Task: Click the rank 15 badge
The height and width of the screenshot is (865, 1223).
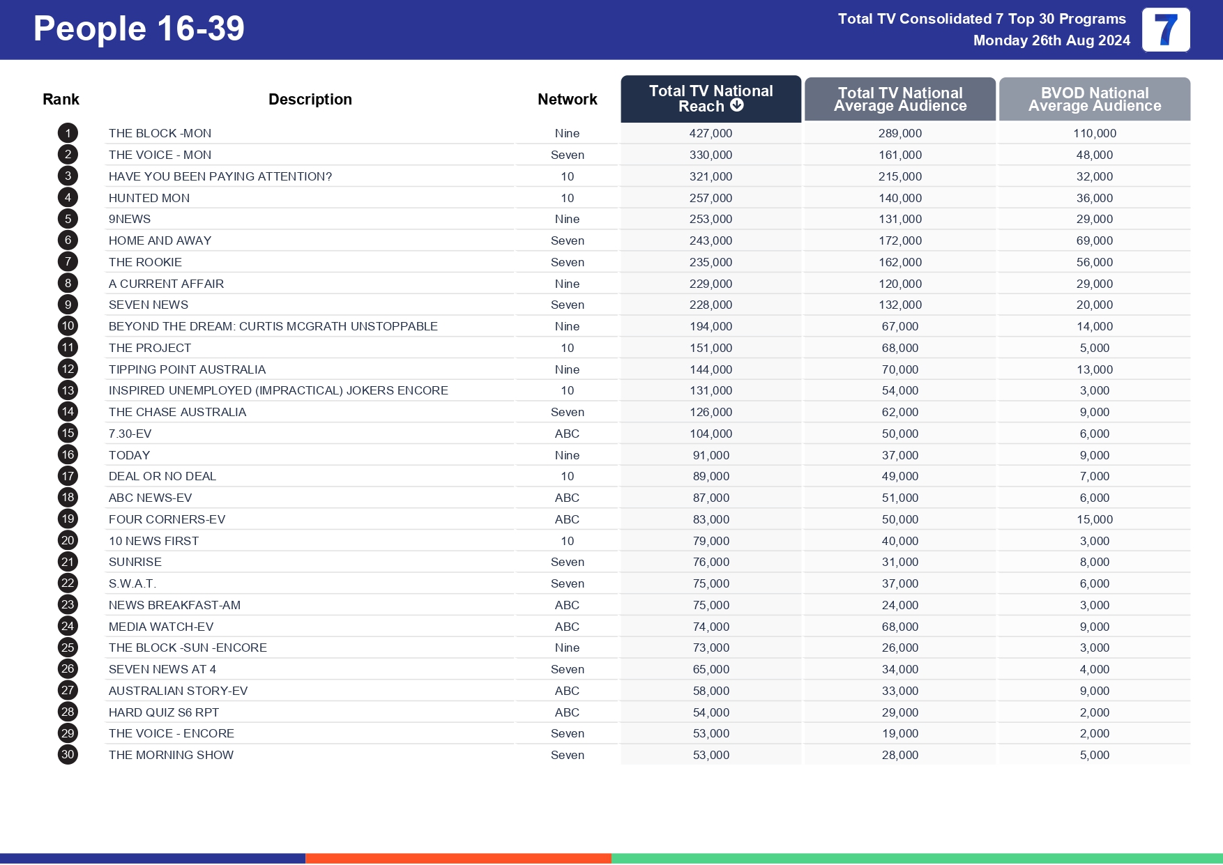Action: point(67,433)
